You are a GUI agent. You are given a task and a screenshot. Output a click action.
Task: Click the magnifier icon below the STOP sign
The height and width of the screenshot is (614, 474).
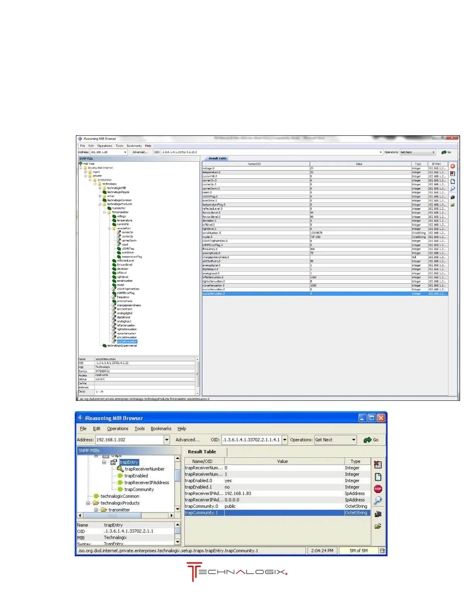pos(378,500)
